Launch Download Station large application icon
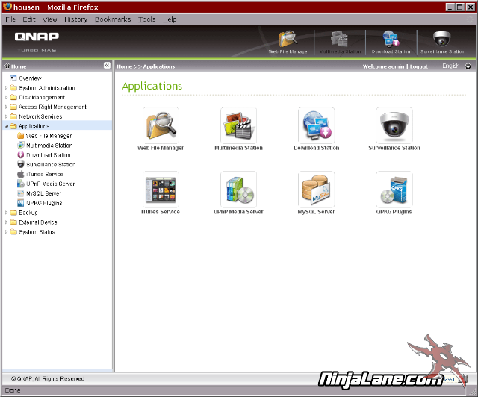The image size is (478, 397). [x=317, y=125]
